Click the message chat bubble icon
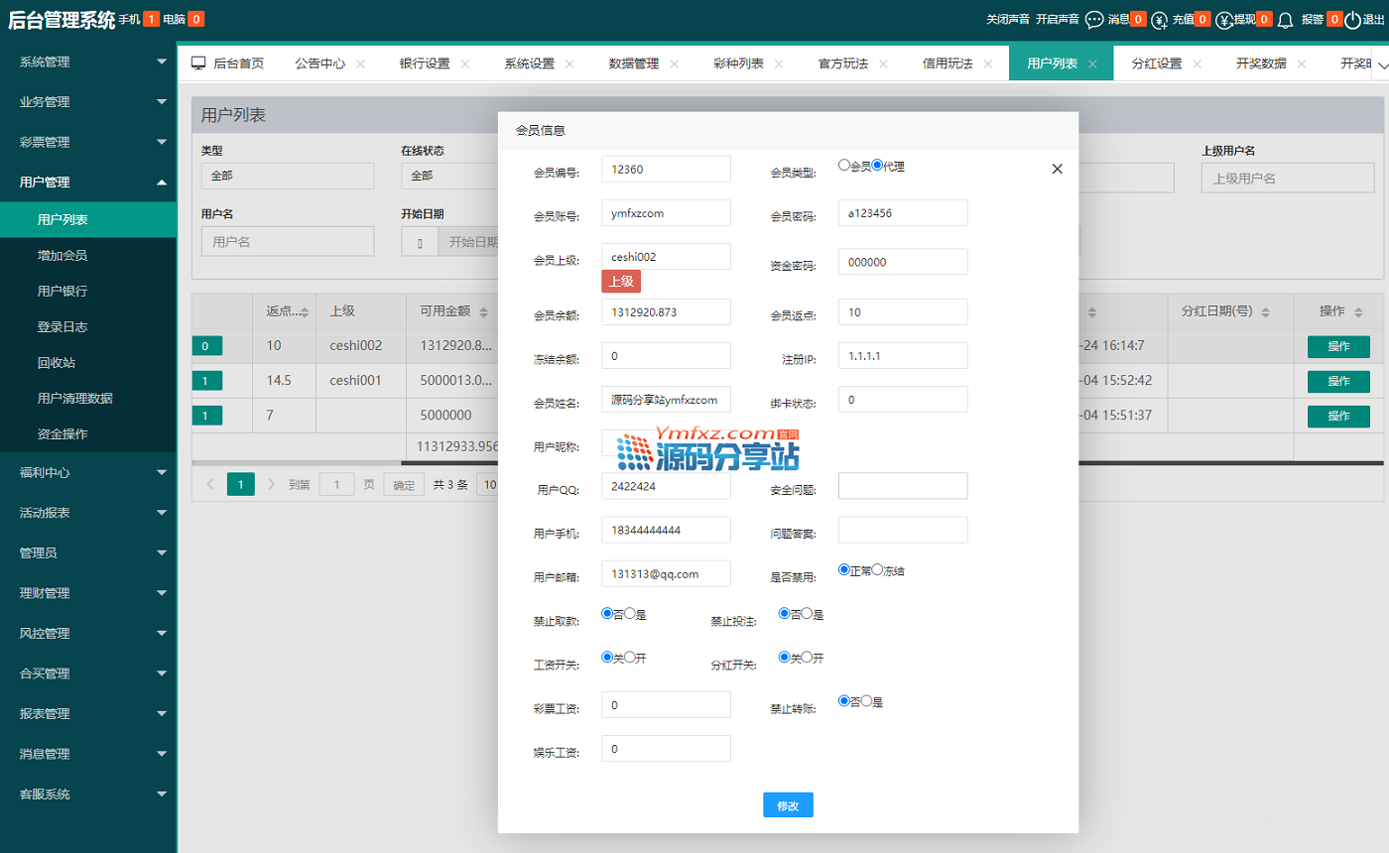The height and width of the screenshot is (853, 1389). (x=1094, y=19)
